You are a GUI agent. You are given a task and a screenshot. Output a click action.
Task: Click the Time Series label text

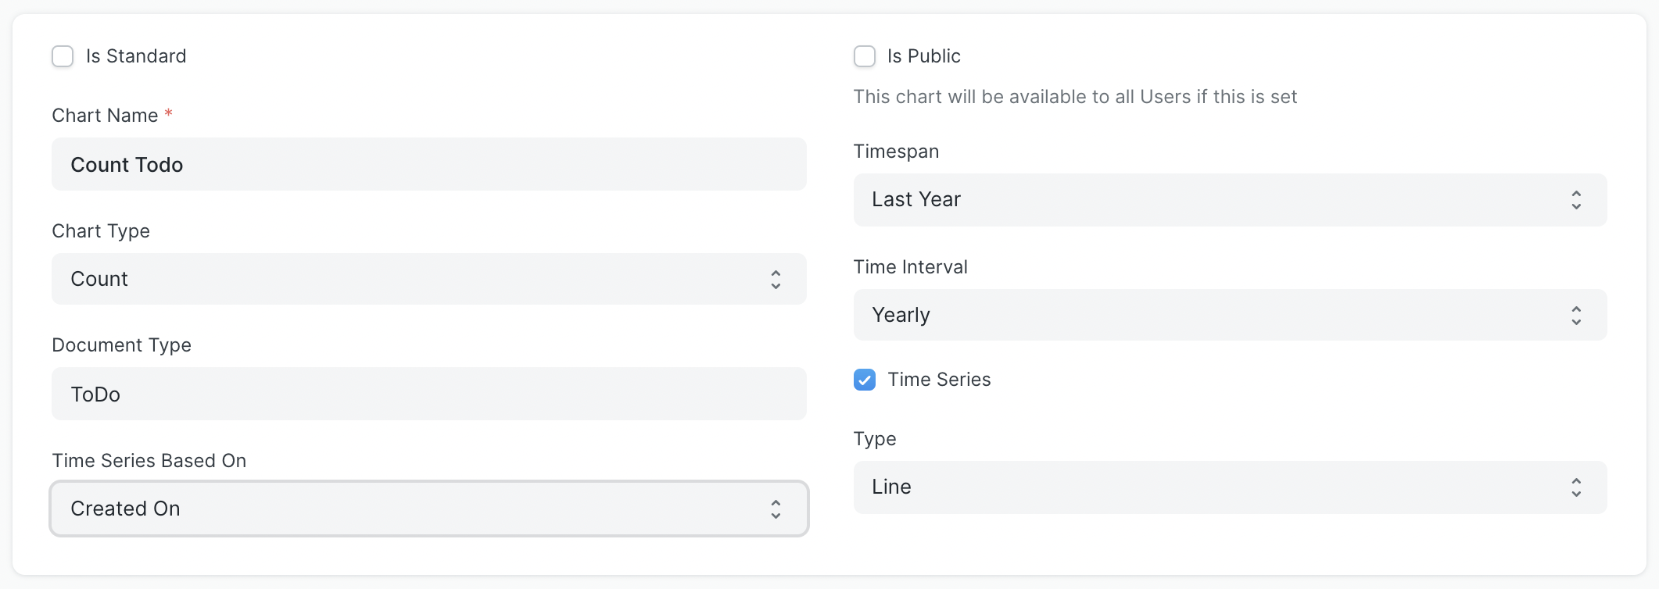point(938,380)
